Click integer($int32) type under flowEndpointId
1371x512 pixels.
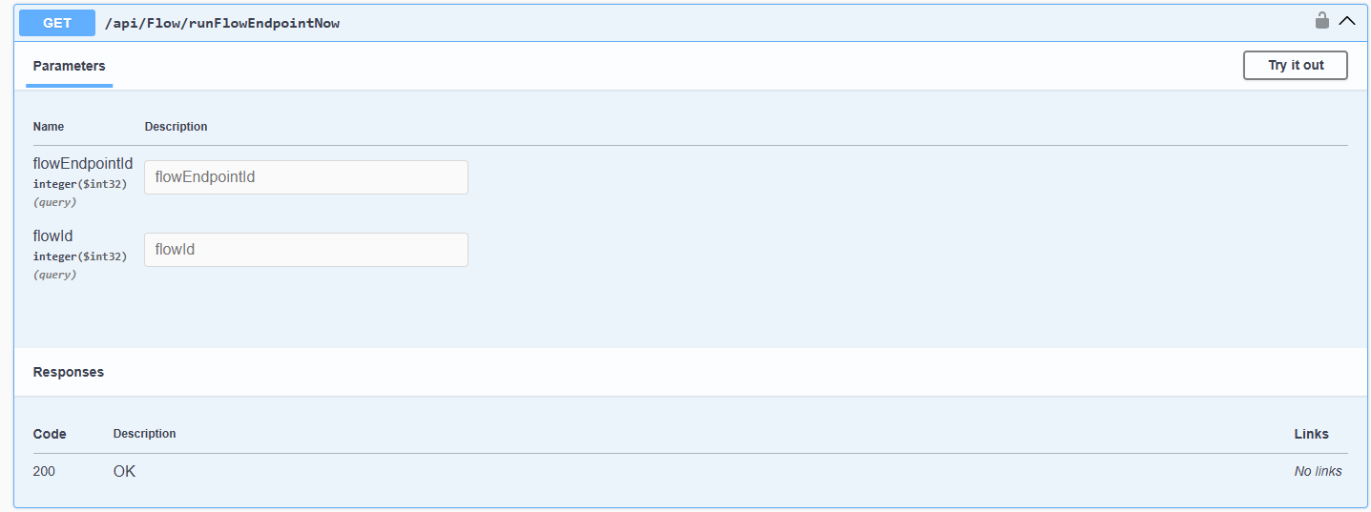tap(80, 184)
